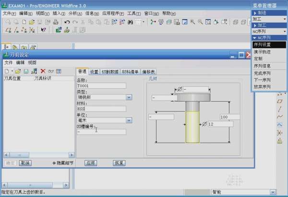Screen dimensions: 288x197
Task: Click the 恢复 button
Action: (119, 163)
